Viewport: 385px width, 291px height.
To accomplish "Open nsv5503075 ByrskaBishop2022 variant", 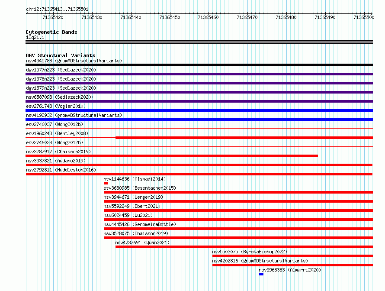I will pyautogui.click(x=250, y=252).
